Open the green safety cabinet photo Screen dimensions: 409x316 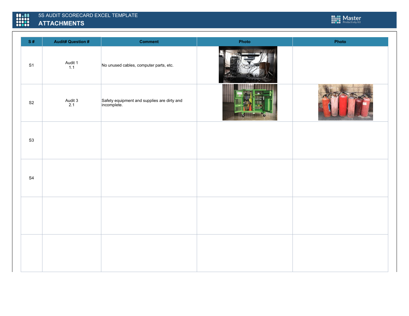pos(250,102)
